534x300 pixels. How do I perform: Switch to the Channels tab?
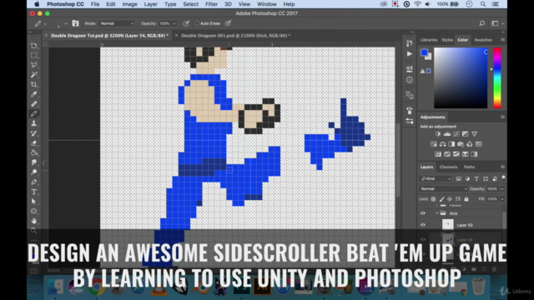[448, 167]
